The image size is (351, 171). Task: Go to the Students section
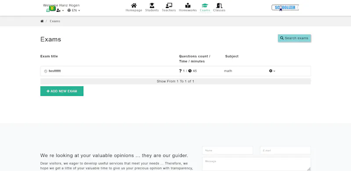coord(152,7)
